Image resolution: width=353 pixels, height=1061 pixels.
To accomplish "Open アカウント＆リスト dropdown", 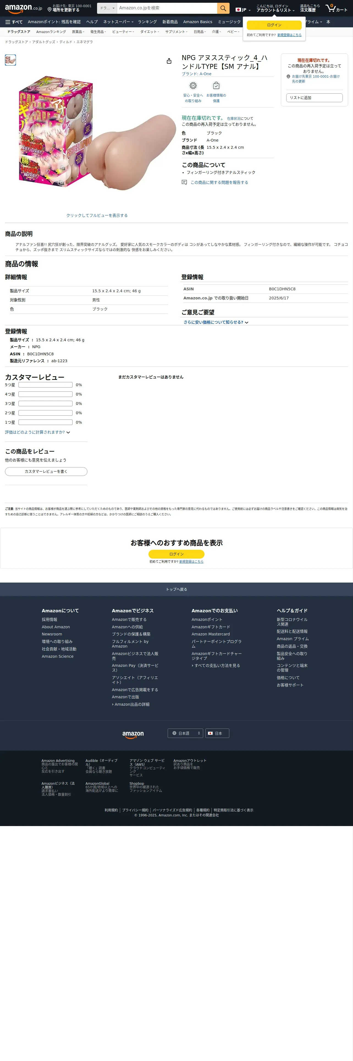I will pos(275,8).
